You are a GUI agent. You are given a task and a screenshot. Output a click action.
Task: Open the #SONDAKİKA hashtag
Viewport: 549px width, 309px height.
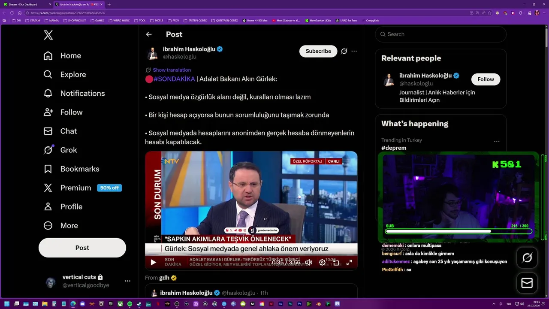174,79
